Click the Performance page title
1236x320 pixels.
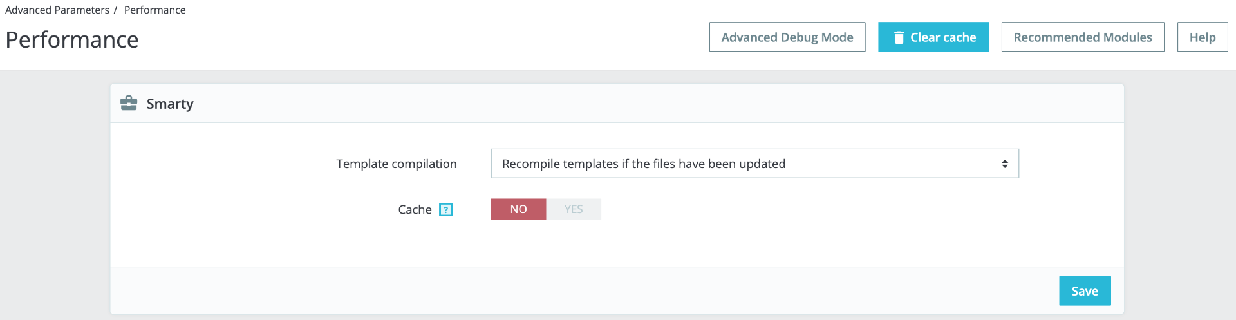pyautogui.click(x=72, y=40)
